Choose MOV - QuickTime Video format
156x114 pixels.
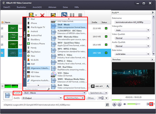pos(69,44)
